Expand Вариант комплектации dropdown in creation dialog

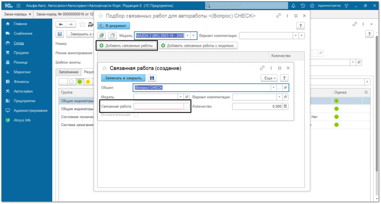(279, 97)
